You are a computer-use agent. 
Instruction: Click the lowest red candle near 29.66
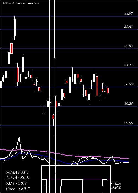[53, 117]
